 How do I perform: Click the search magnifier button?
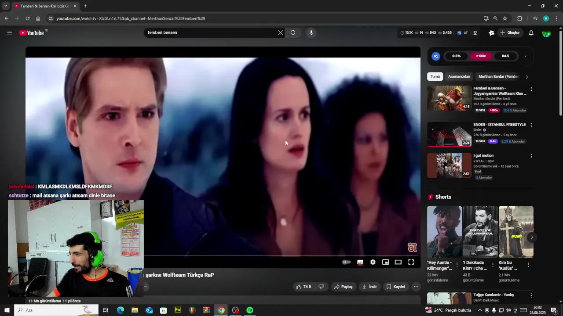tap(293, 33)
